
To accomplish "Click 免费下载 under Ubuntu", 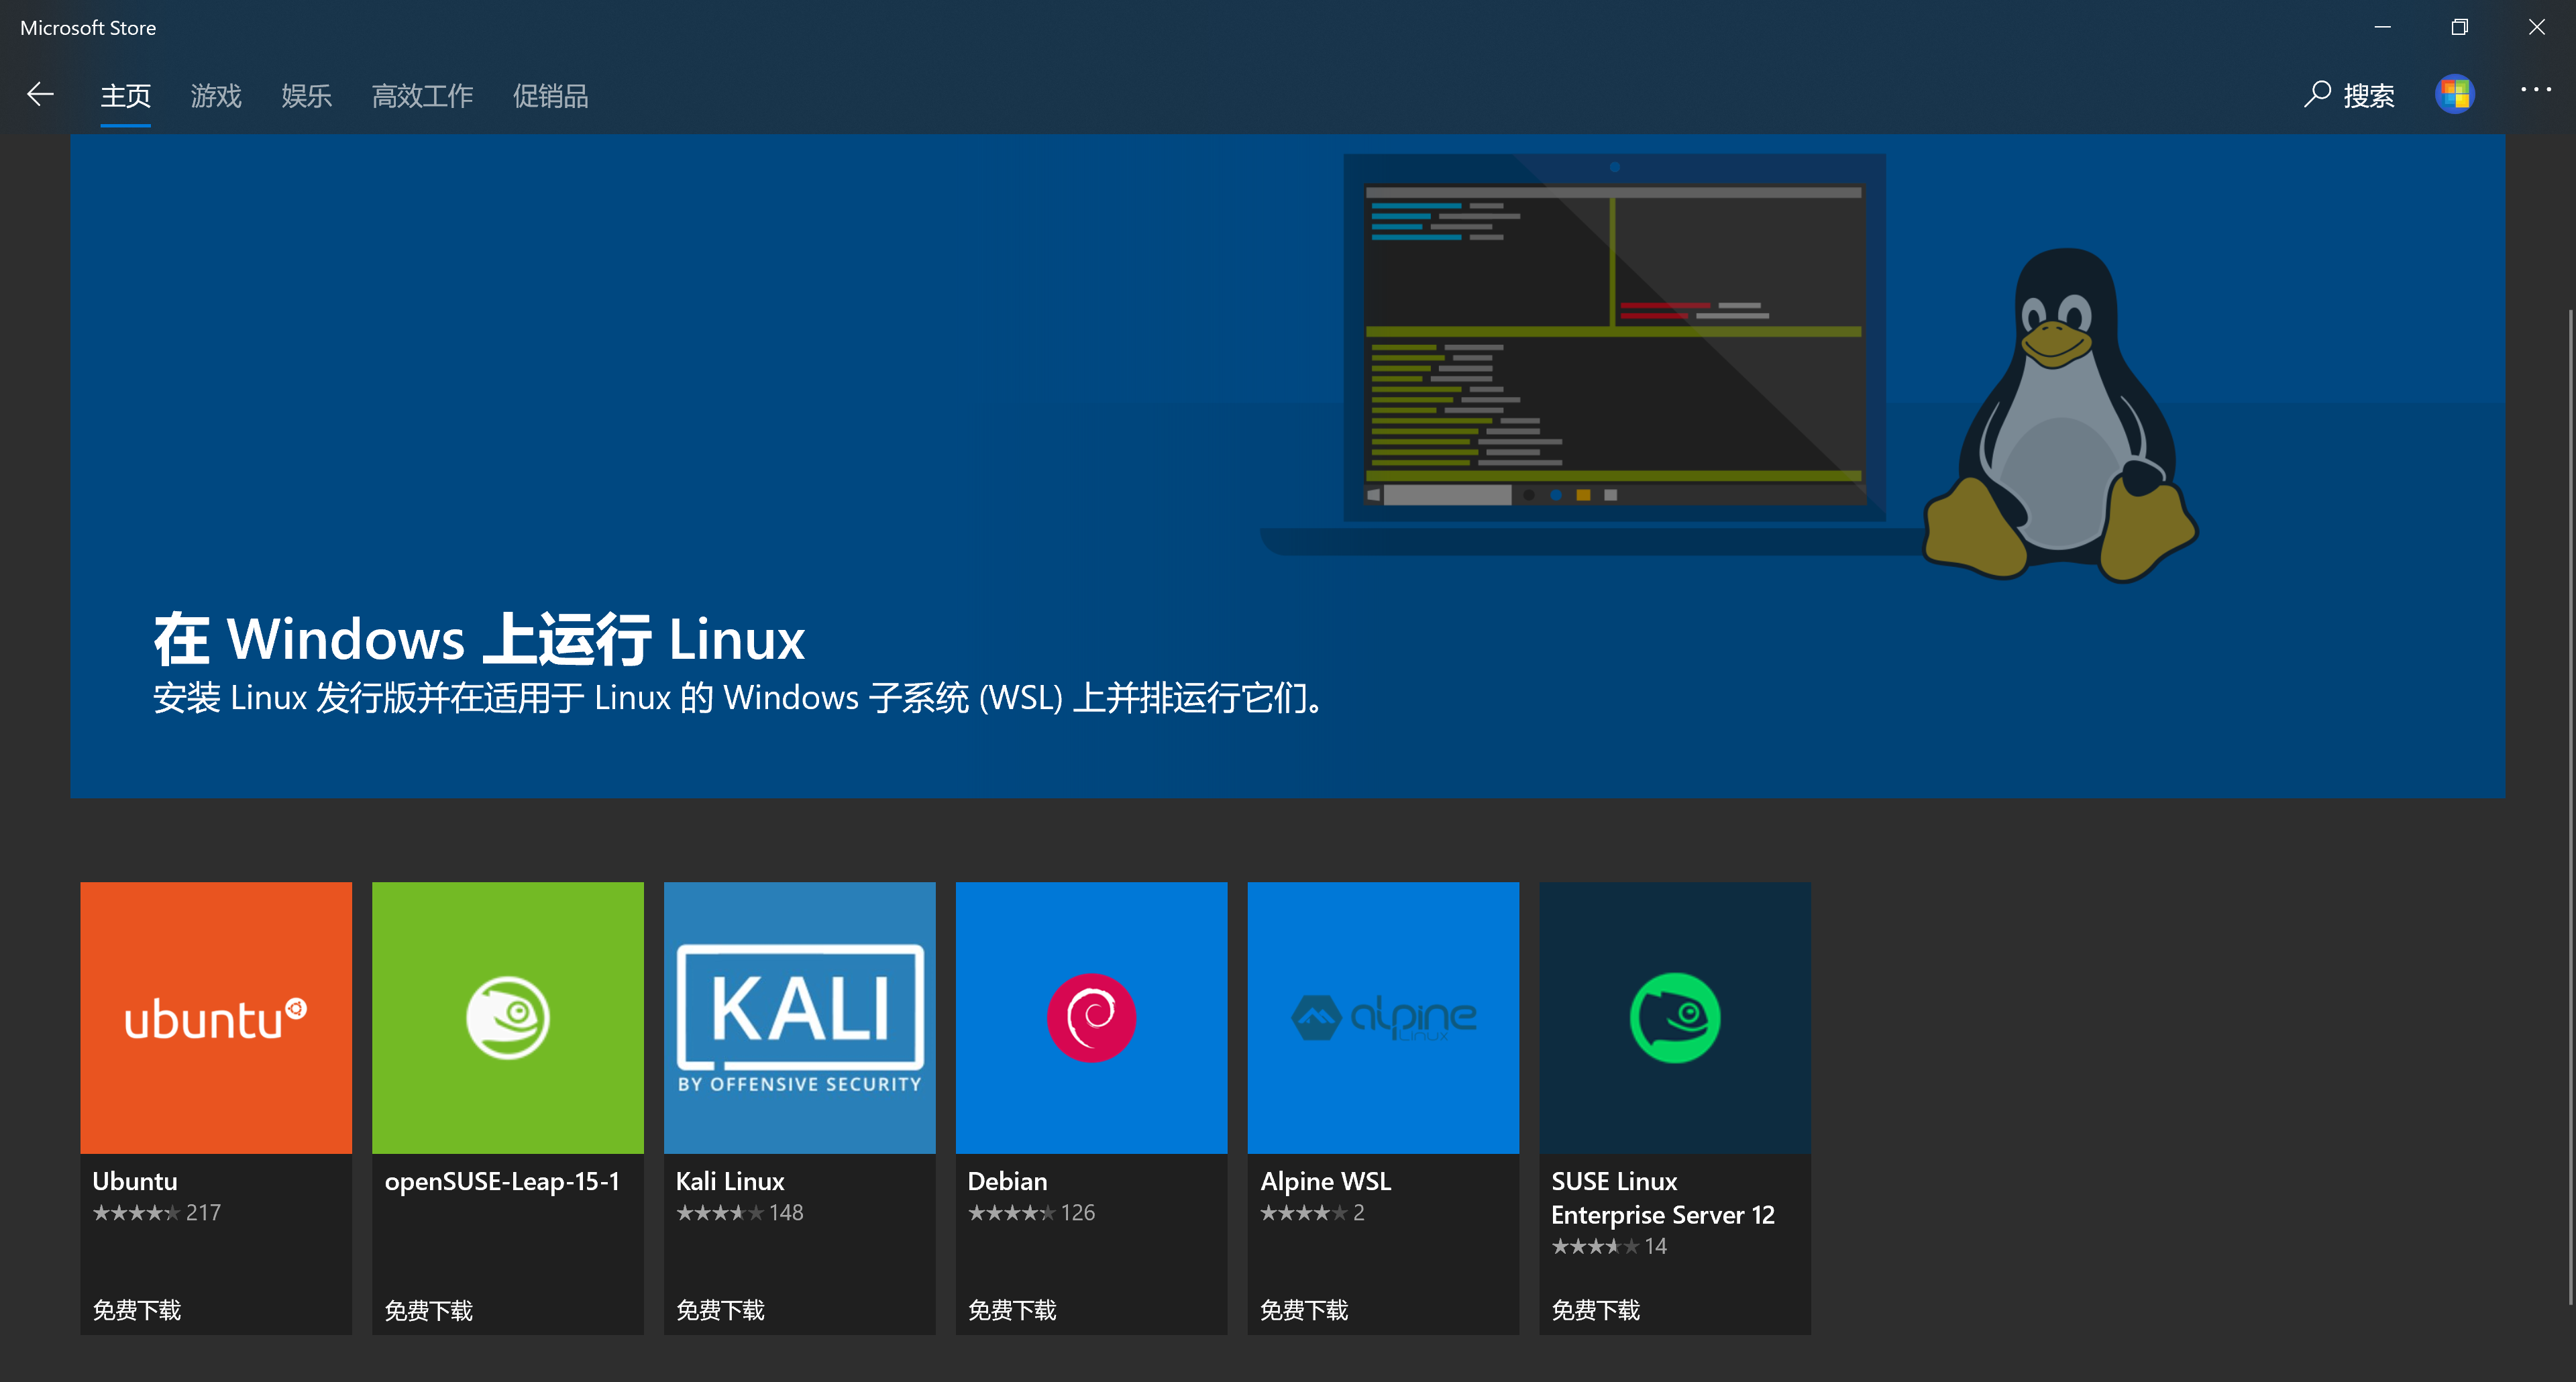I will pos(137,1310).
